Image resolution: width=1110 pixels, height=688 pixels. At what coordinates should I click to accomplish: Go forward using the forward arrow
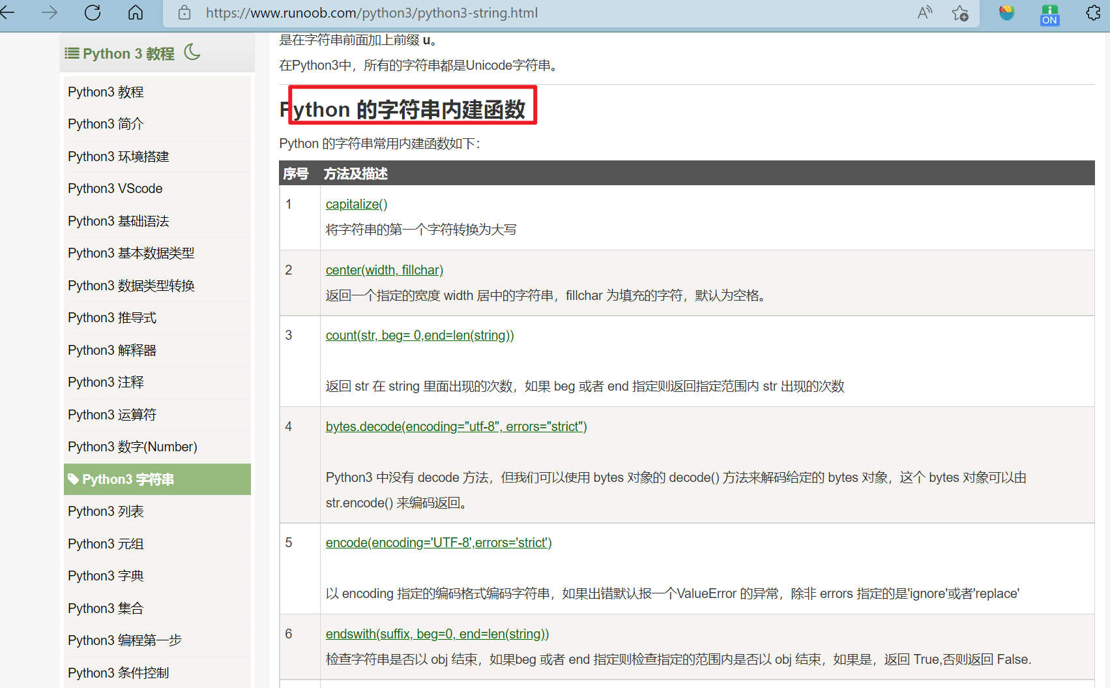[x=50, y=12]
